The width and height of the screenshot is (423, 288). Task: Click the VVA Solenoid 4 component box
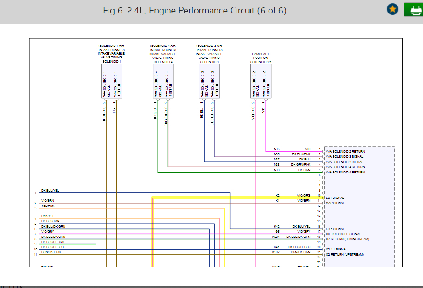[163, 81]
